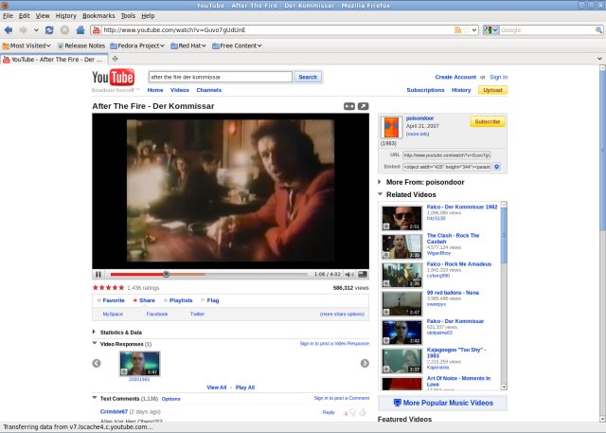
Task: Click the poisondoor channel avatar
Action: pos(391,127)
